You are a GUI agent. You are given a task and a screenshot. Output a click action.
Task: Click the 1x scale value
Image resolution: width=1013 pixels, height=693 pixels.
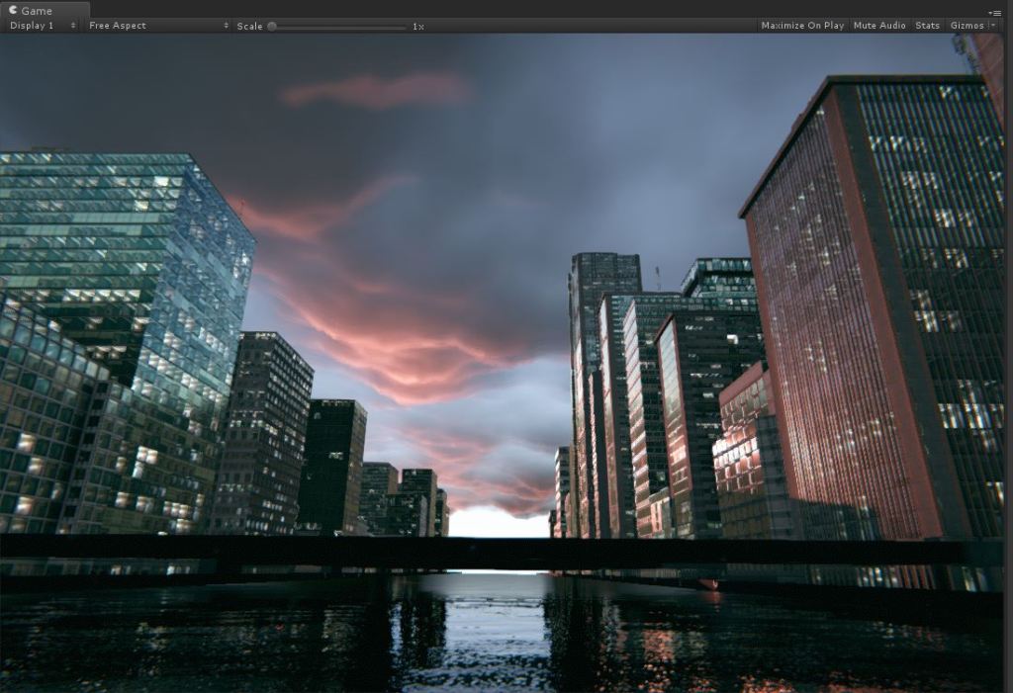[418, 26]
